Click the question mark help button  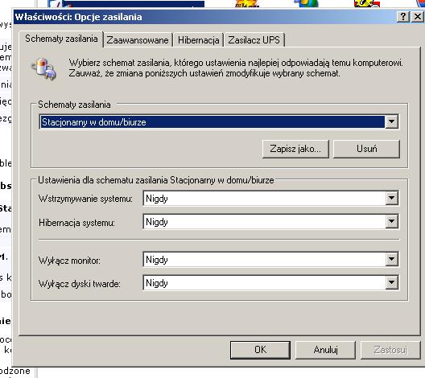403,17
